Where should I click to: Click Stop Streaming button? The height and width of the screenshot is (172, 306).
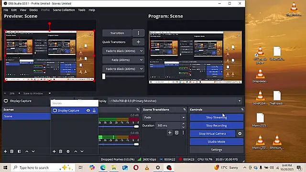click(x=217, y=118)
